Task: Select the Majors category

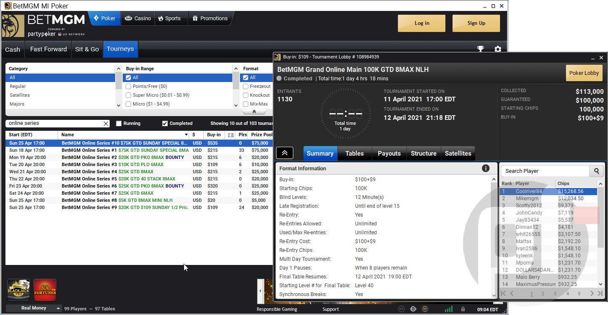Action: (60, 104)
